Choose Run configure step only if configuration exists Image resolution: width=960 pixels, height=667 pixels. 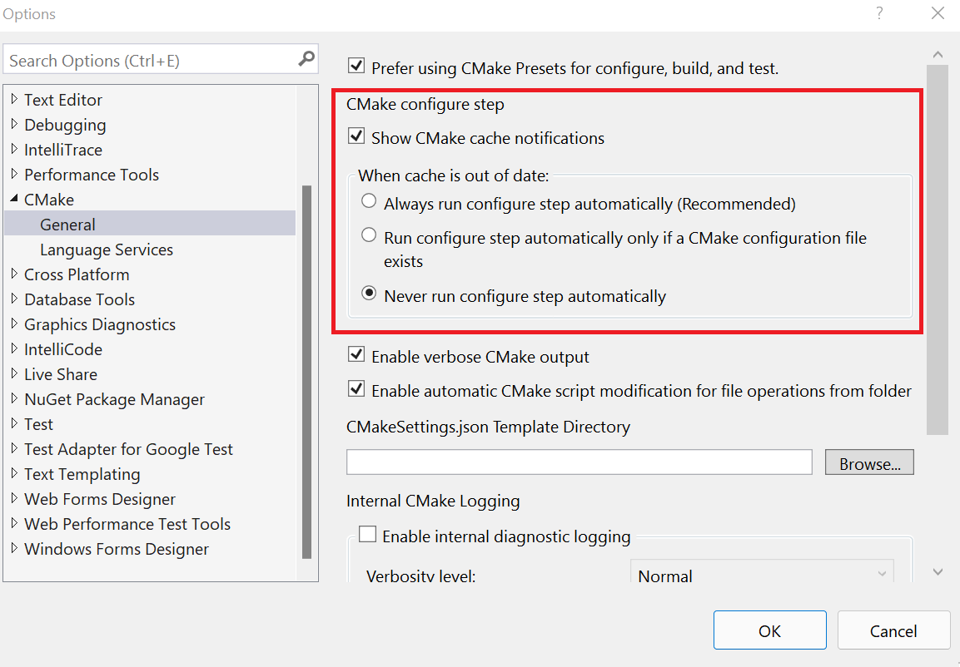[x=369, y=235]
